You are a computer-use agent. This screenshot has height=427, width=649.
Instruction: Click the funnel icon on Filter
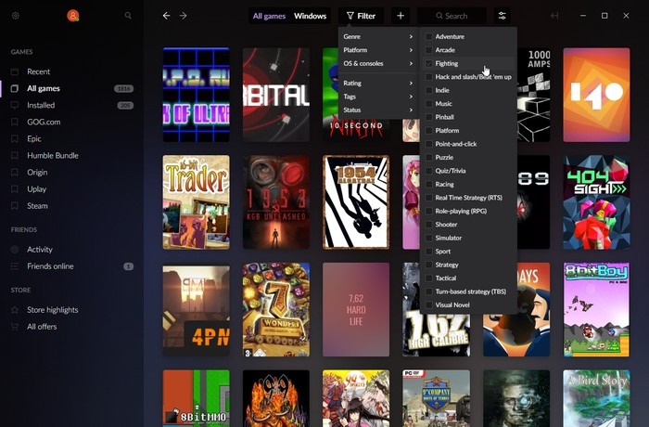[x=350, y=16]
